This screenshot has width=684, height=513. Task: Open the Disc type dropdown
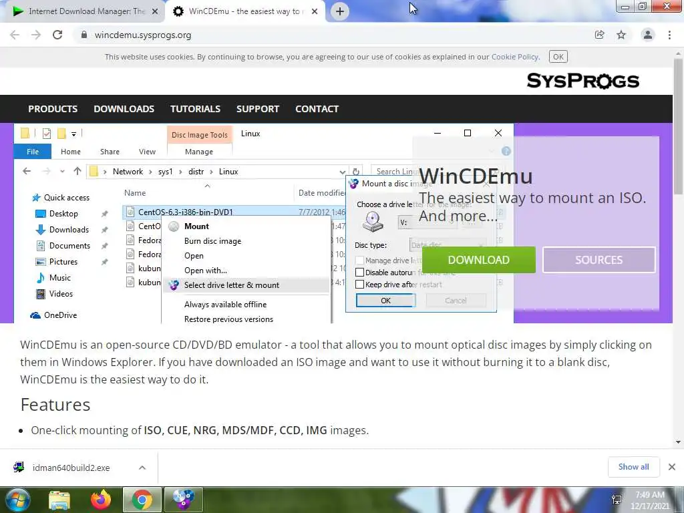[x=448, y=245]
